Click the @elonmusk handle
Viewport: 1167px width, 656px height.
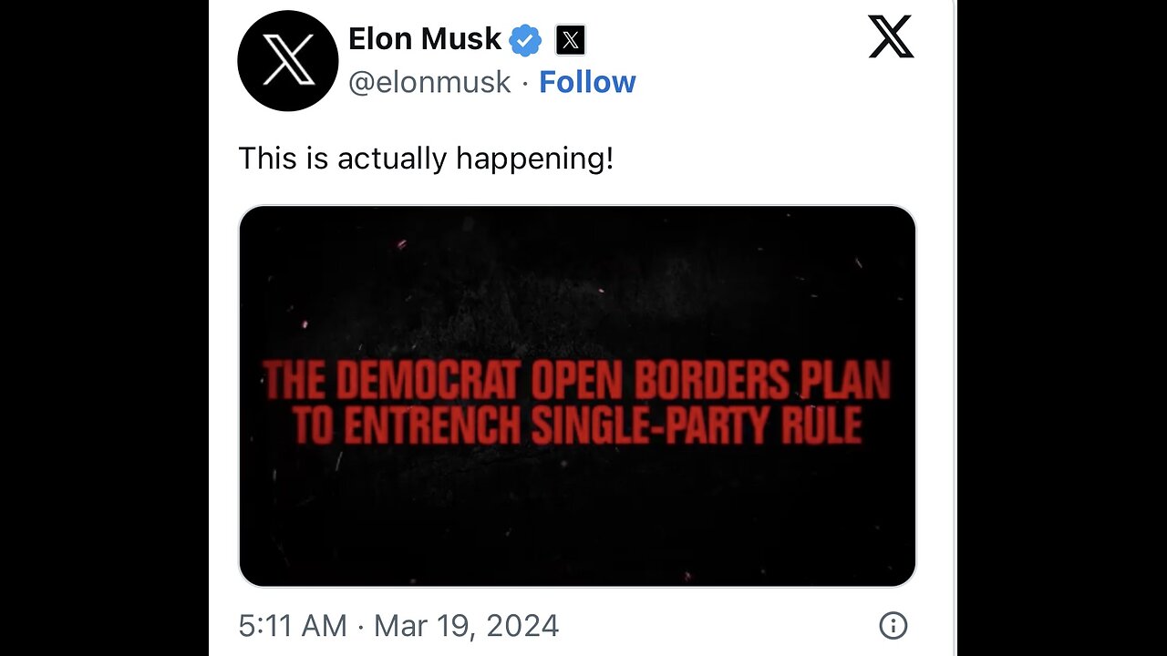pos(429,82)
